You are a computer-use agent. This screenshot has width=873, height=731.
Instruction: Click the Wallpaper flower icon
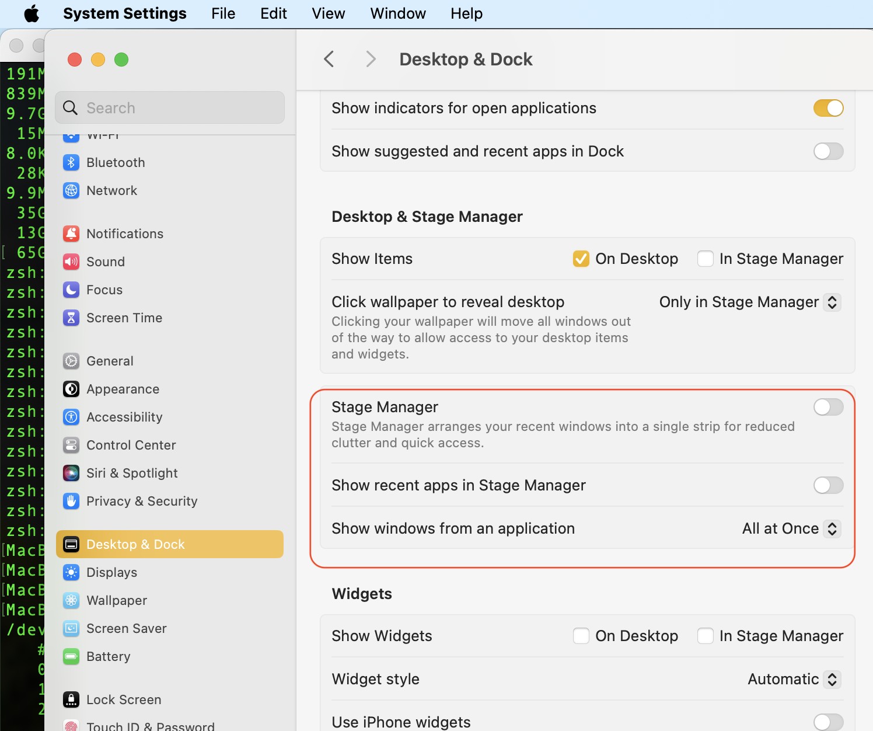pyautogui.click(x=71, y=600)
